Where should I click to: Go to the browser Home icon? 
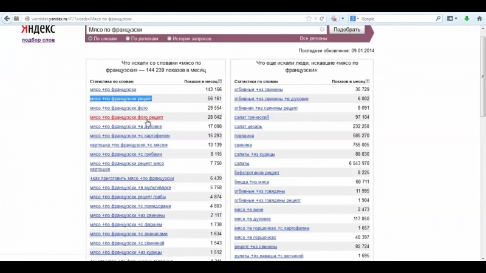coord(479,19)
